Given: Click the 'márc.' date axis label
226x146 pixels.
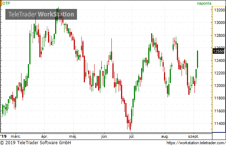Looking at the screenshot, I should pos(16,136).
